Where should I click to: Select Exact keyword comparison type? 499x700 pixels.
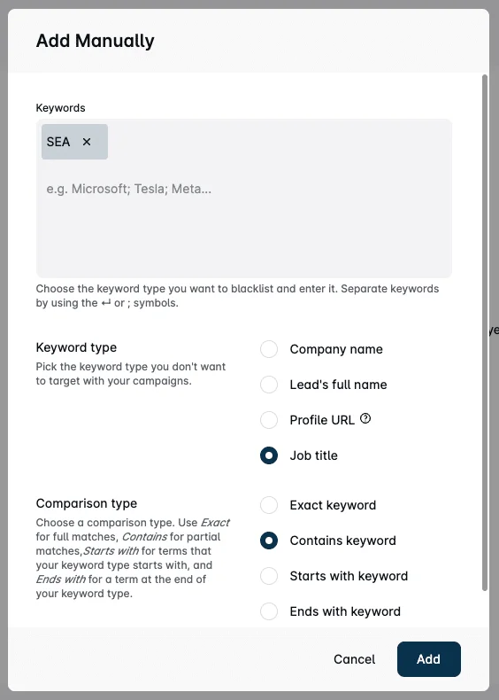pos(269,505)
